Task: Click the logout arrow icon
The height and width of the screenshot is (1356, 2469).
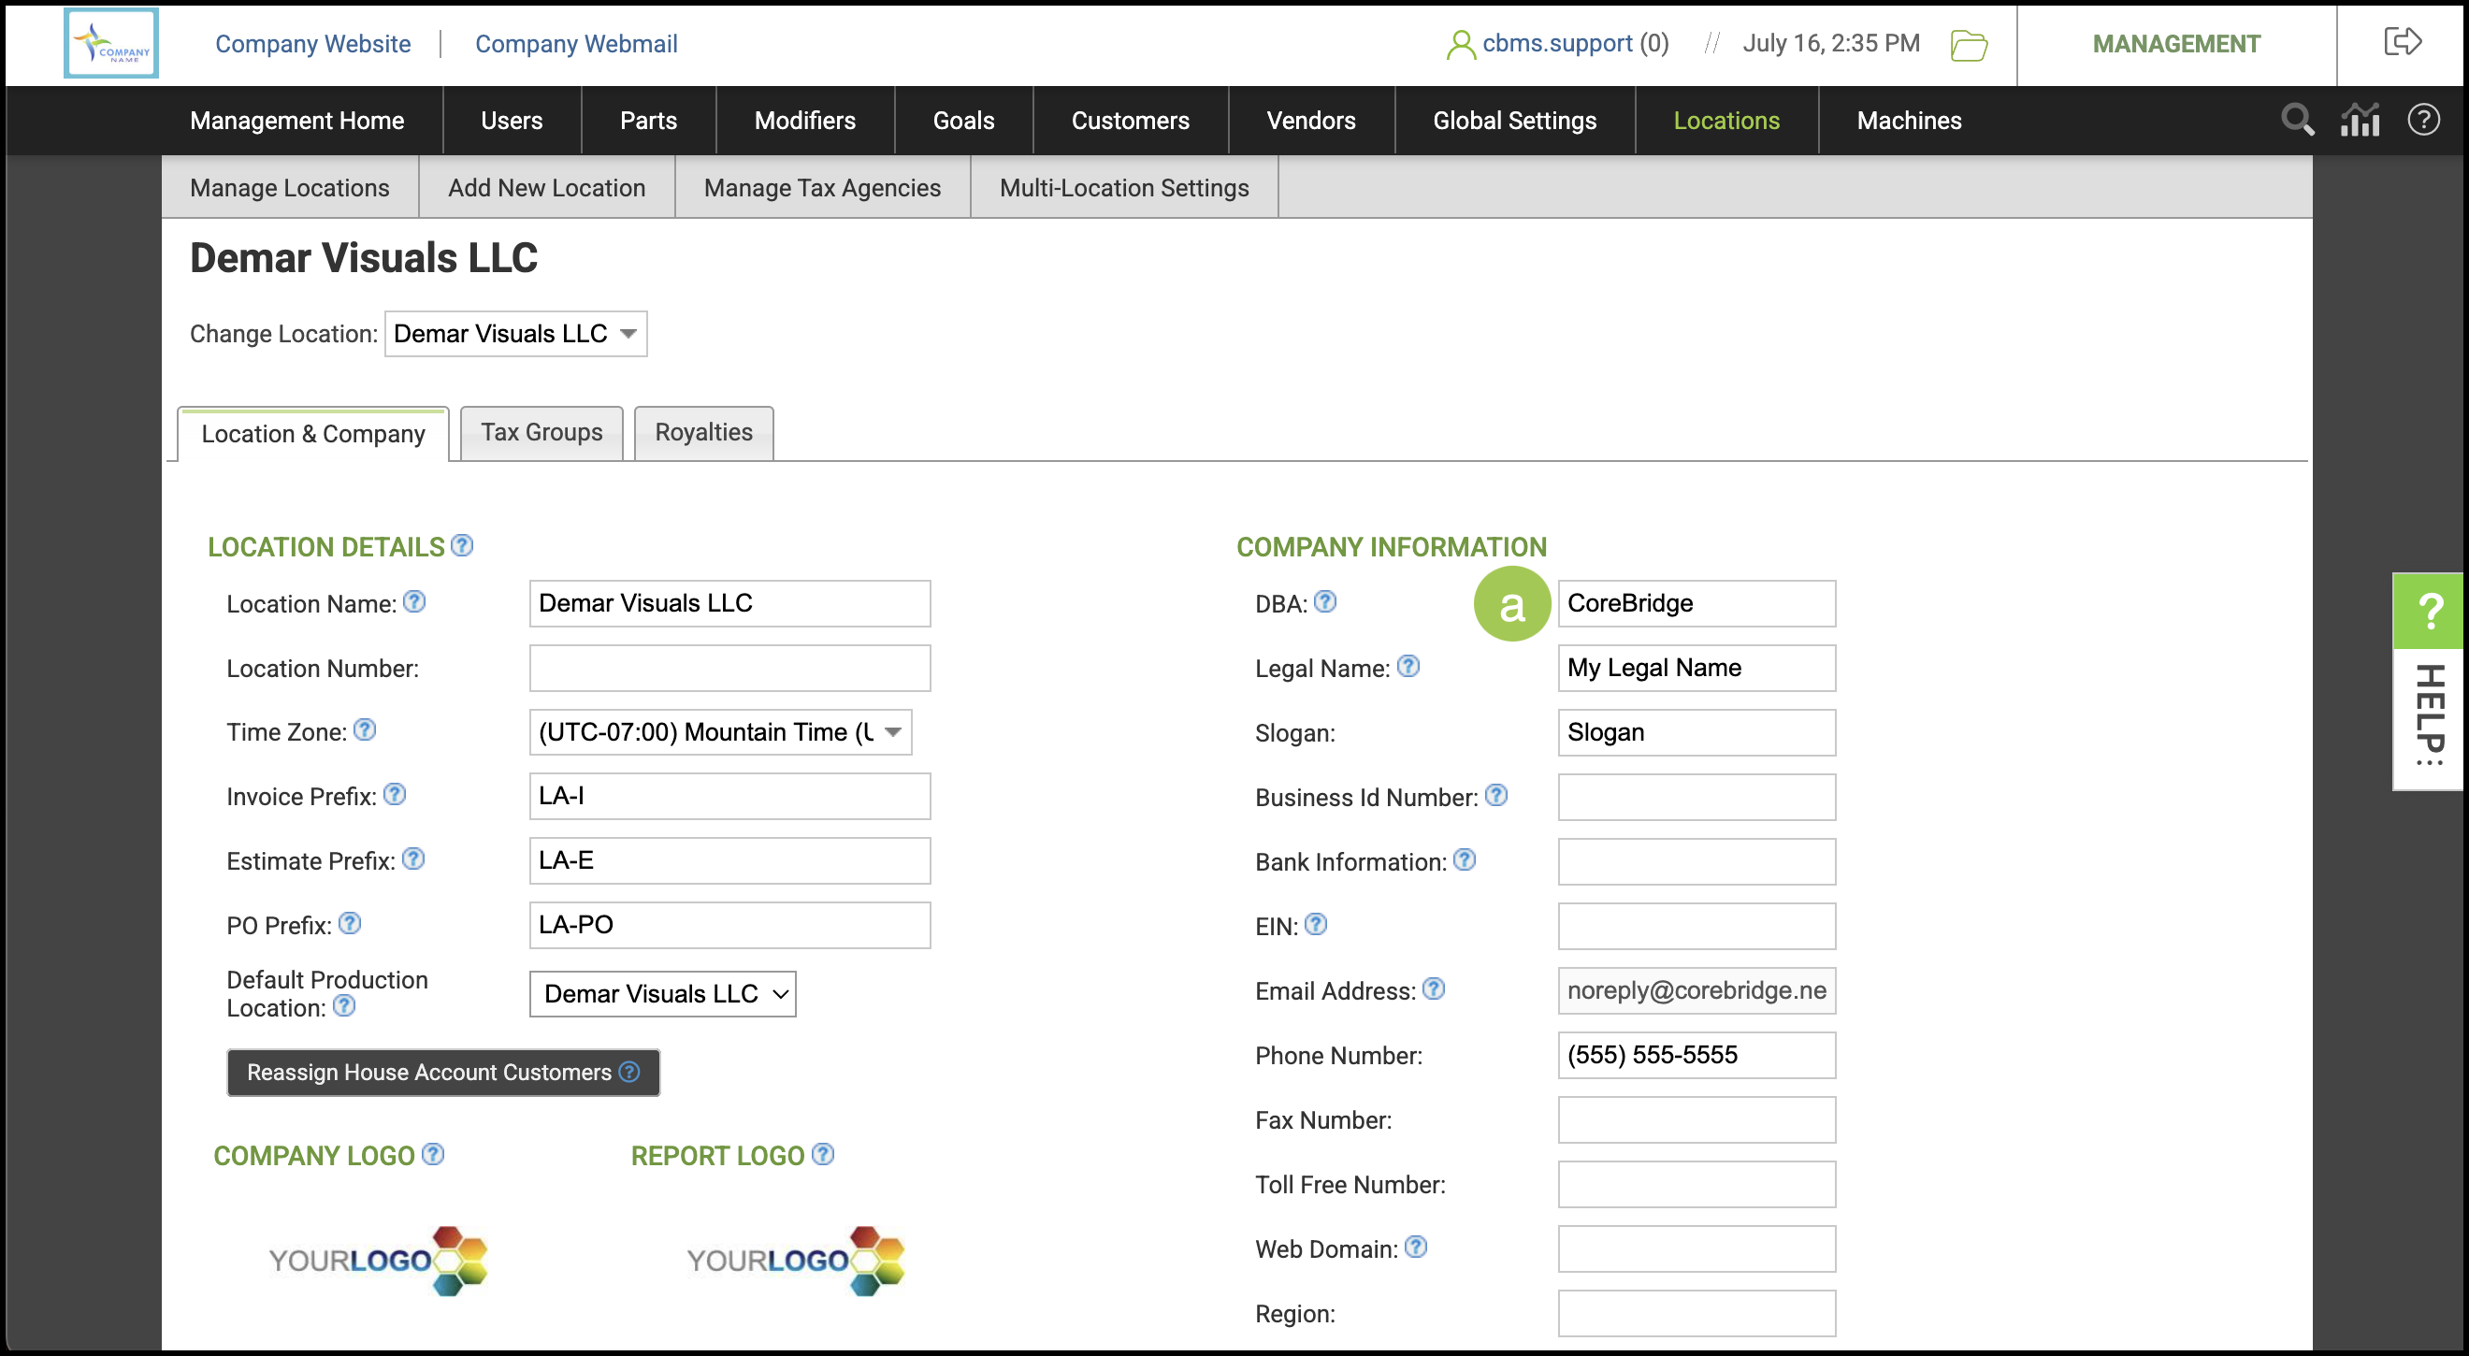Action: click(x=2402, y=42)
